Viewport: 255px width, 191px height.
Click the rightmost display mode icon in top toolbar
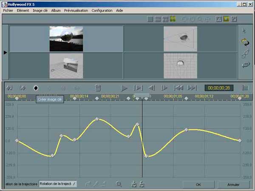pyautogui.click(x=234, y=19)
